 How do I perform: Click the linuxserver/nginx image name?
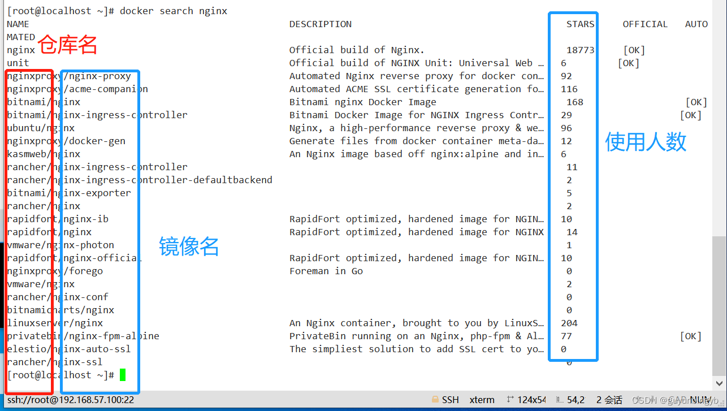(x=55, y=323)
